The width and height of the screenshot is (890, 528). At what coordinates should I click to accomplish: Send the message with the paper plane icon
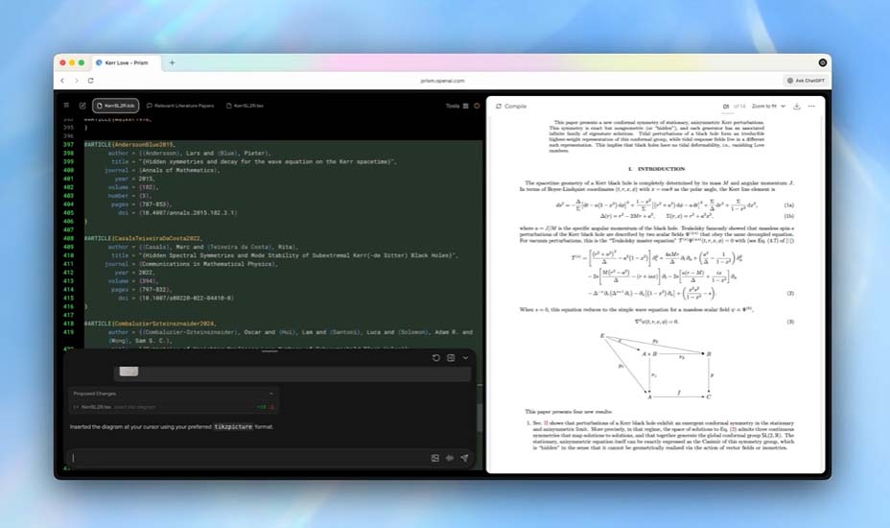(464, 458)
